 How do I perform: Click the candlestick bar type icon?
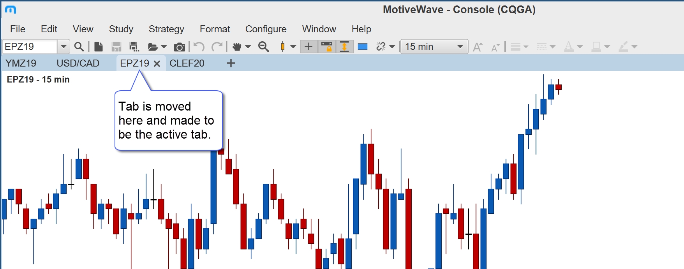coord(282,47)
